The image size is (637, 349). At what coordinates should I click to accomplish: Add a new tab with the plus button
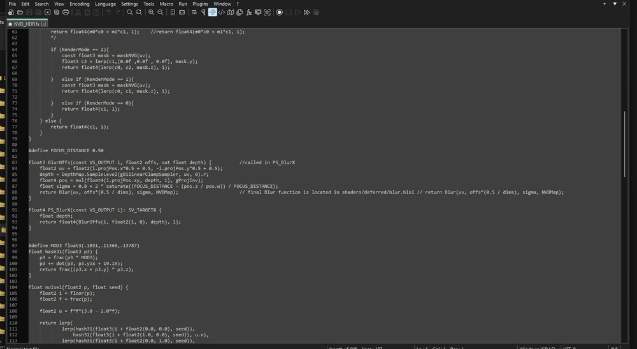coord(605,4)
